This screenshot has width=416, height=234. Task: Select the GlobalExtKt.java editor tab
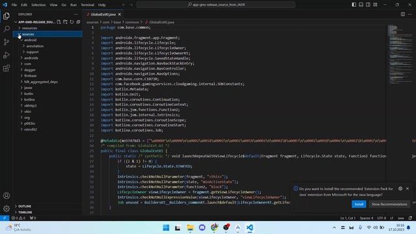coord(103,14)
